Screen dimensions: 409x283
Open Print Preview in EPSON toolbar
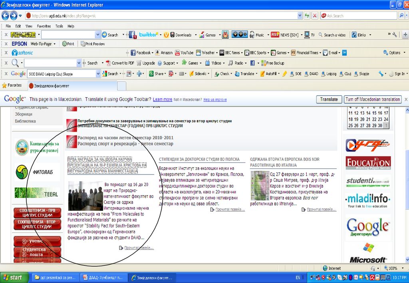(93, 44)
